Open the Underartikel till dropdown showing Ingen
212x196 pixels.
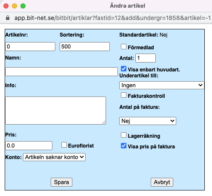click(x=161, y=85)
